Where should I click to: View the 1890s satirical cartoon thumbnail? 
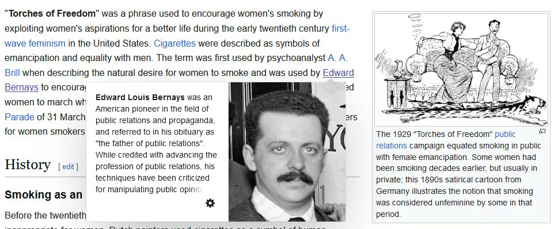[461, 69]
